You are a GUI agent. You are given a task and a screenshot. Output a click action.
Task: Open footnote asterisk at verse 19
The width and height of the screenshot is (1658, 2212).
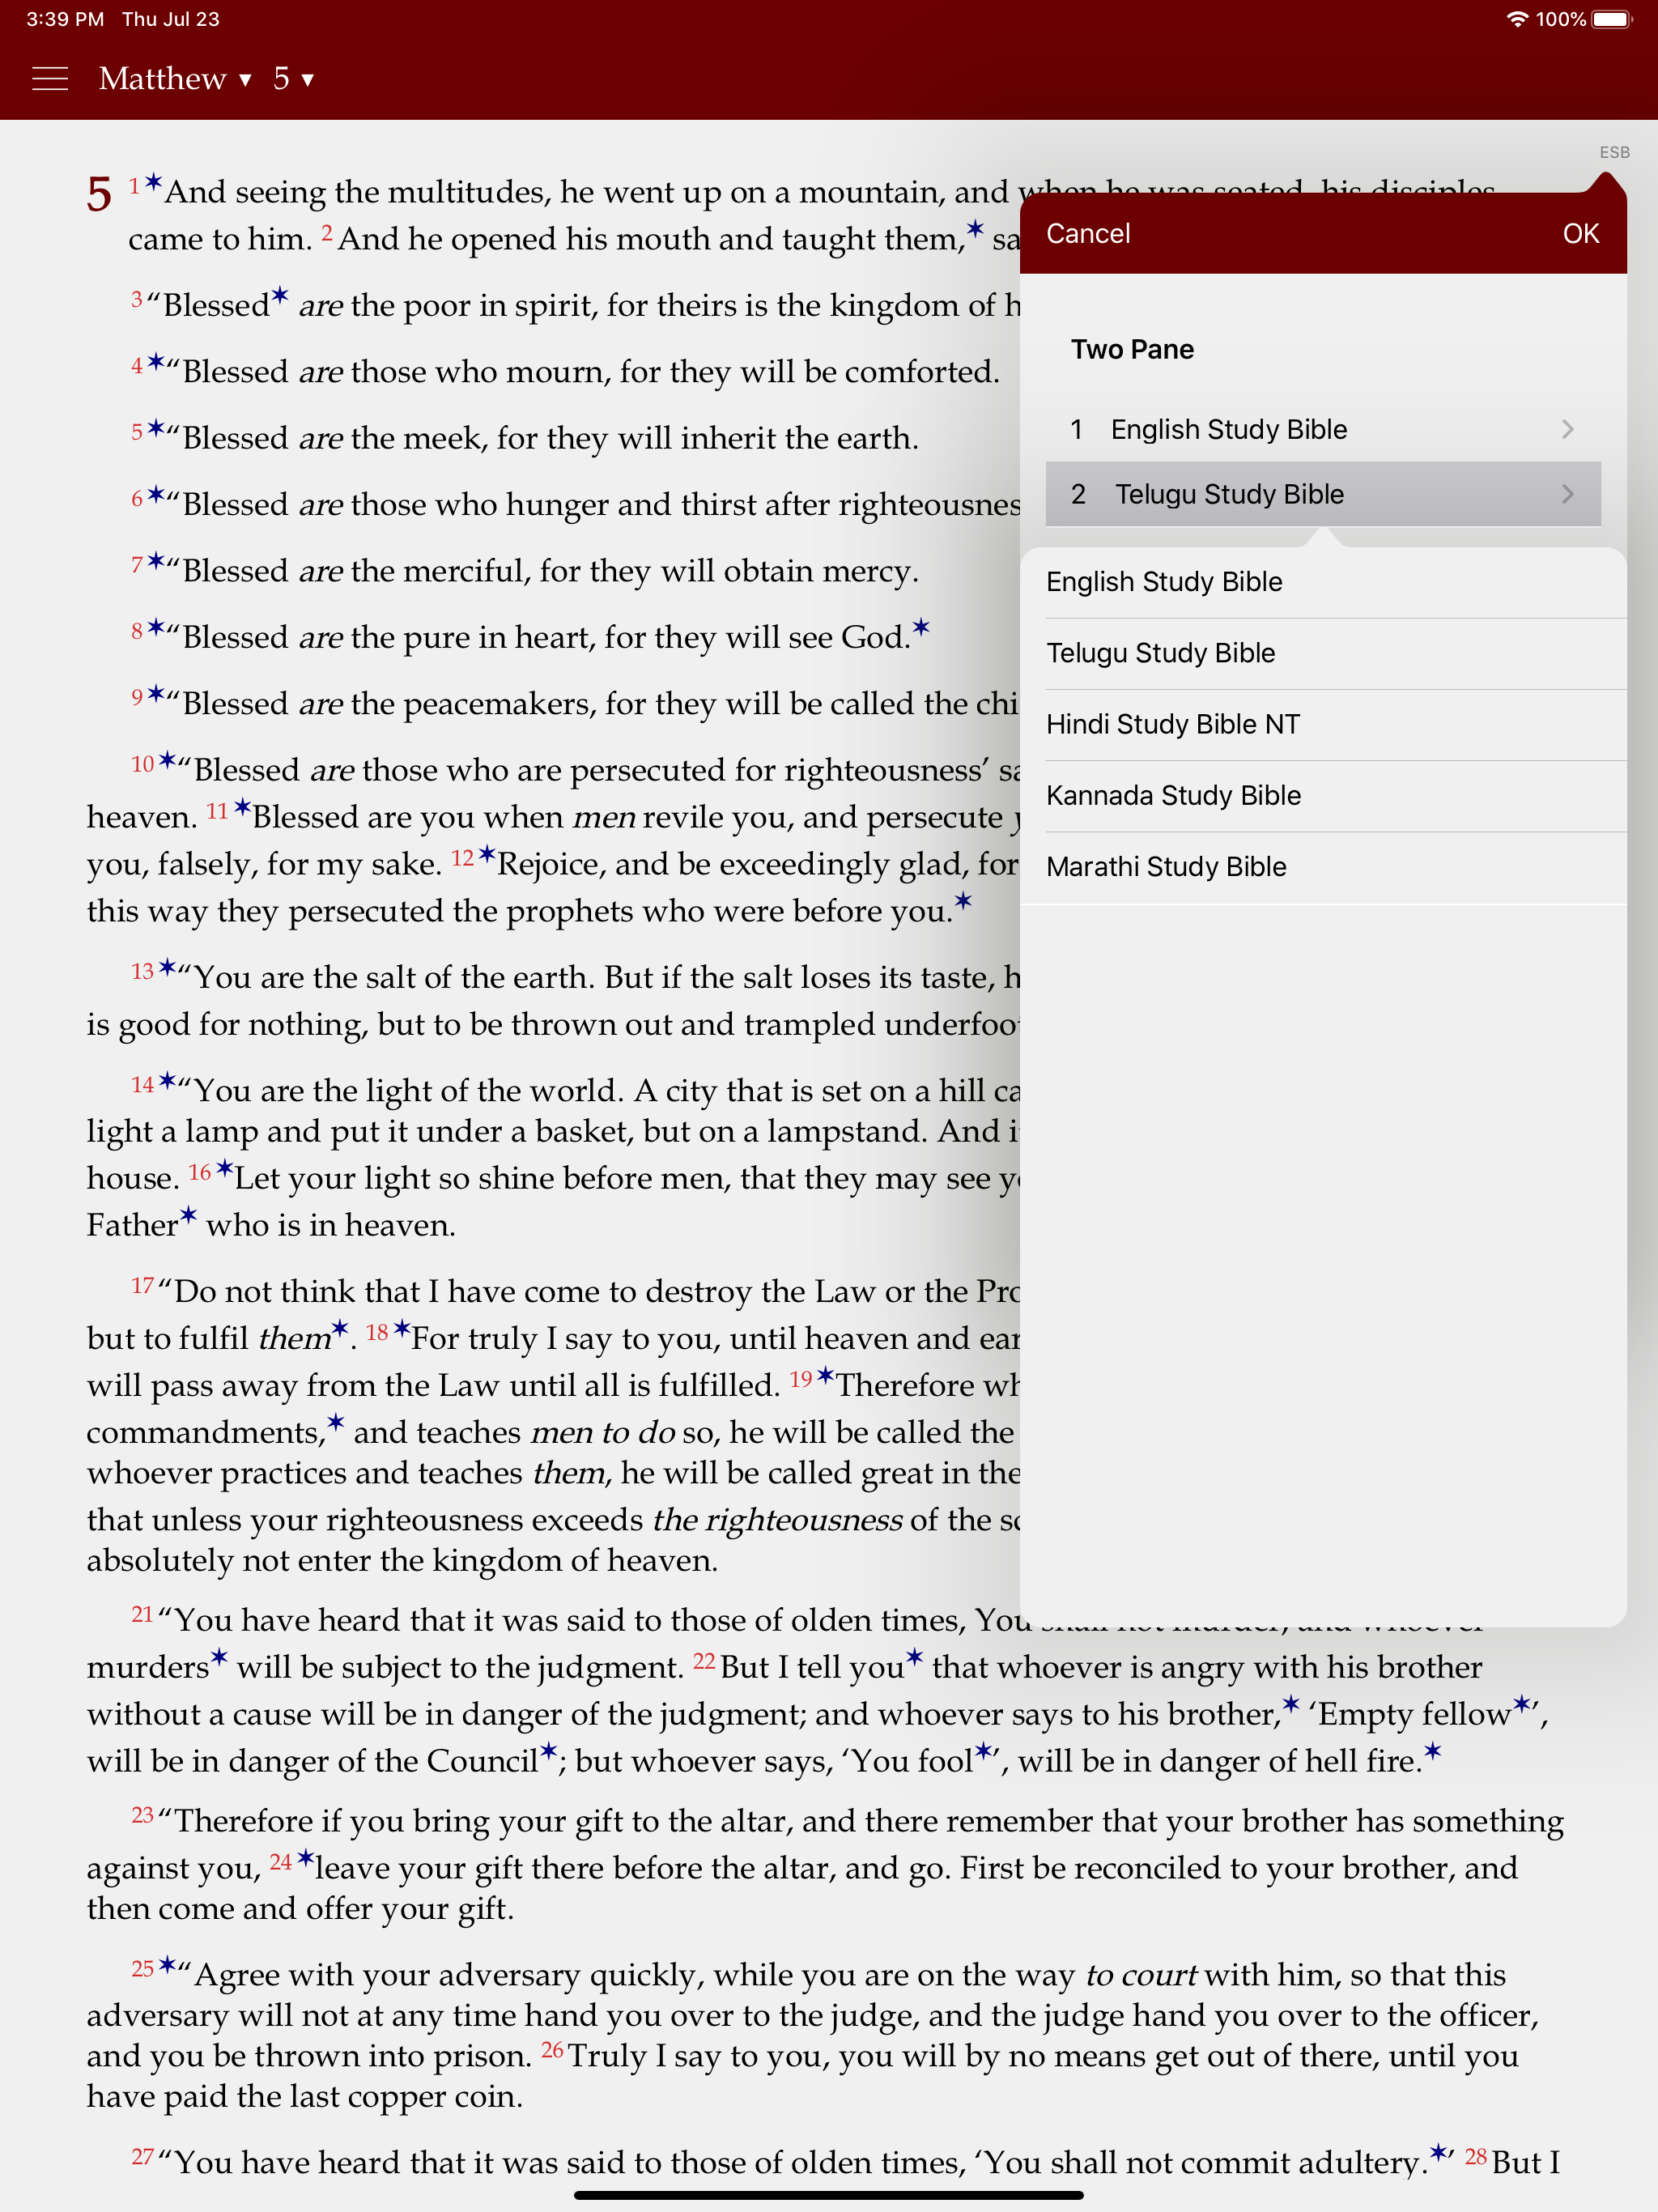pyautogui.click(x=825, y=1375)
